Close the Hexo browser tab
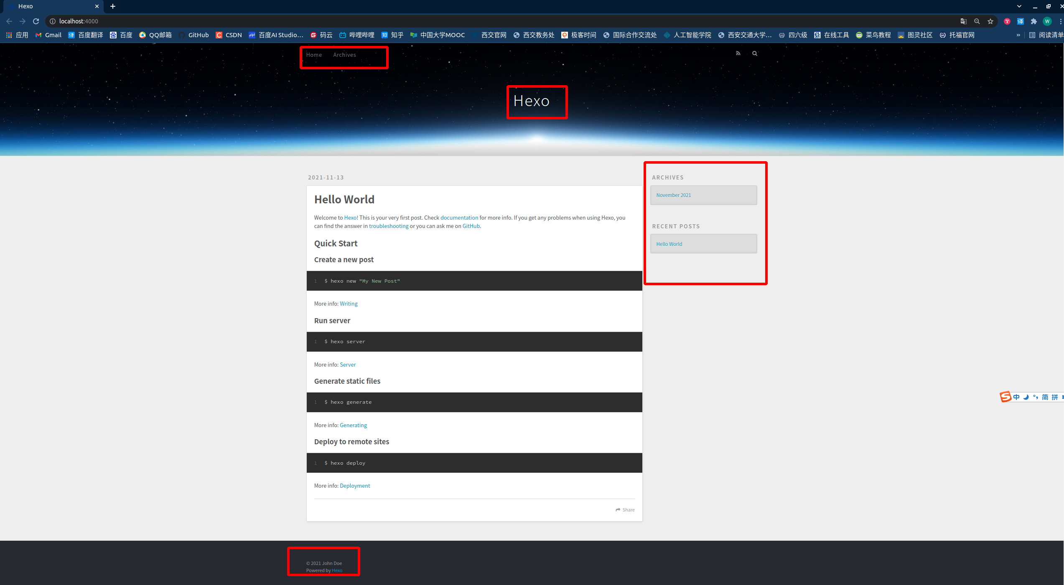The image size is (1064, 585). coord(97,6)
